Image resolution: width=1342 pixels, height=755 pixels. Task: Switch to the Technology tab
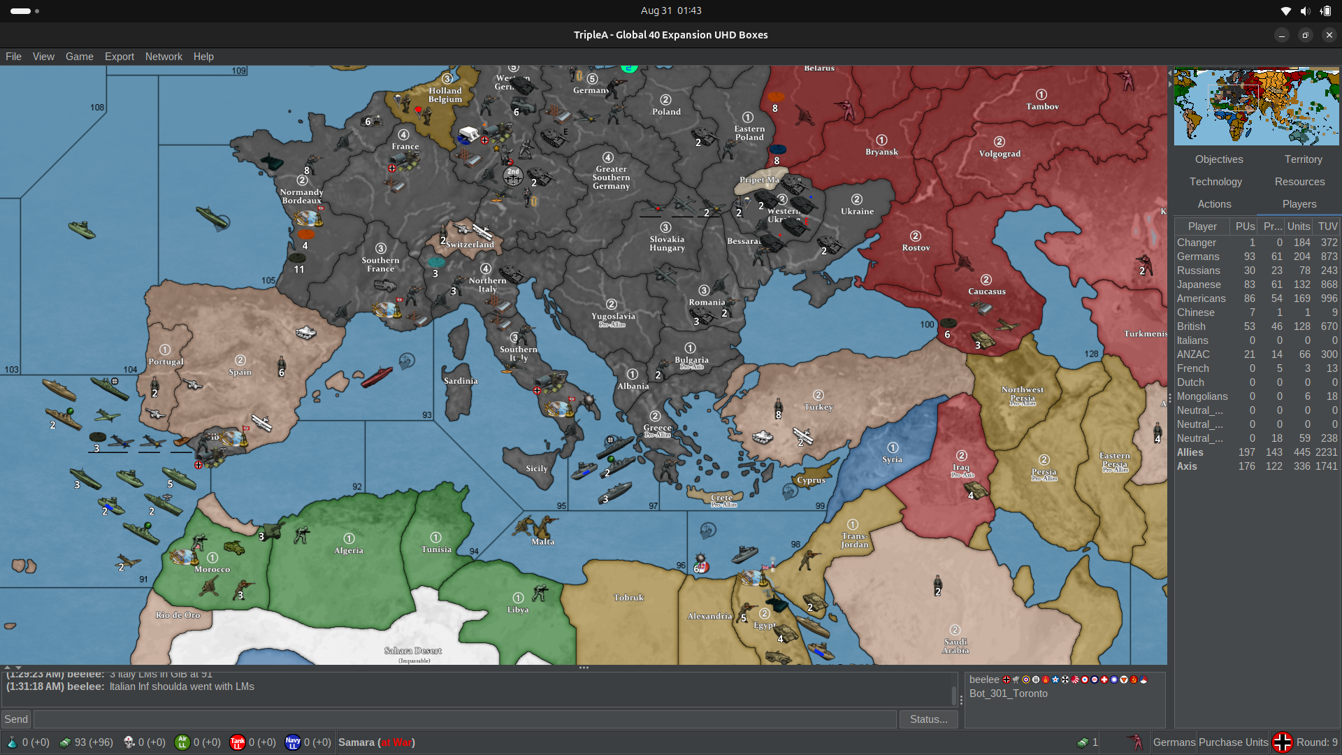[1215, 182]
